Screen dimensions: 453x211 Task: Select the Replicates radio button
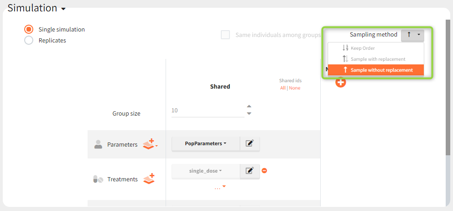pyautogui.click(x=29, y=40)
